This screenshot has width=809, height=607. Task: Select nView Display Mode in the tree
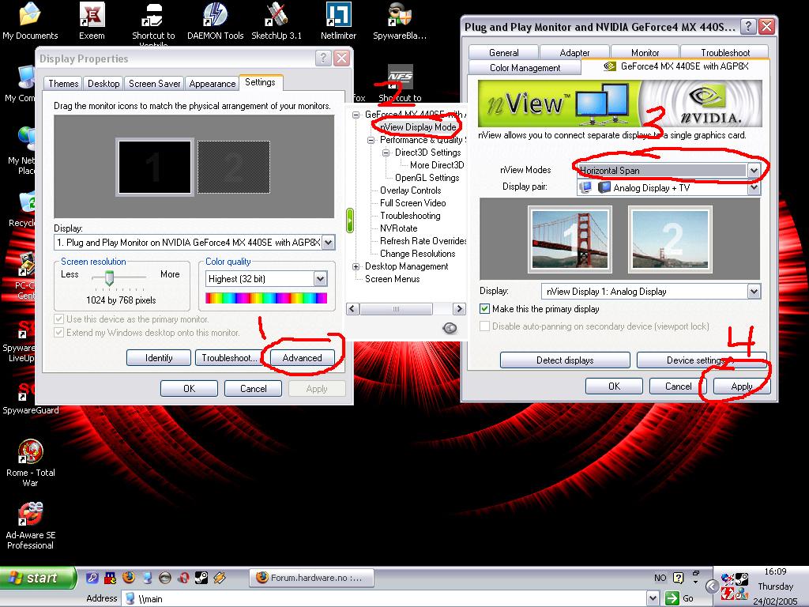point(418,127)
